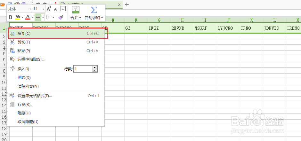The width and height of the screenshot is (301, 141).
Task: Click the open folder icon
Action: pos(3,5)
